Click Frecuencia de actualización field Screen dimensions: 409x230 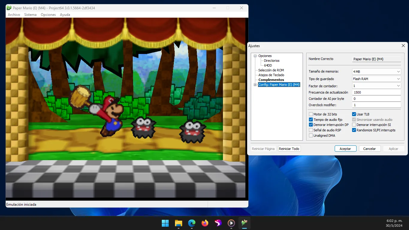[x=376, y=92]
